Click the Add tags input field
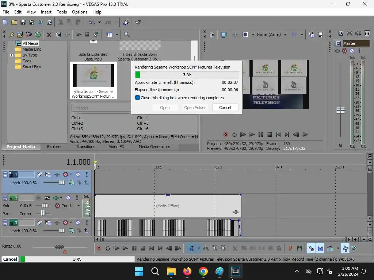 tap(101, 108)
